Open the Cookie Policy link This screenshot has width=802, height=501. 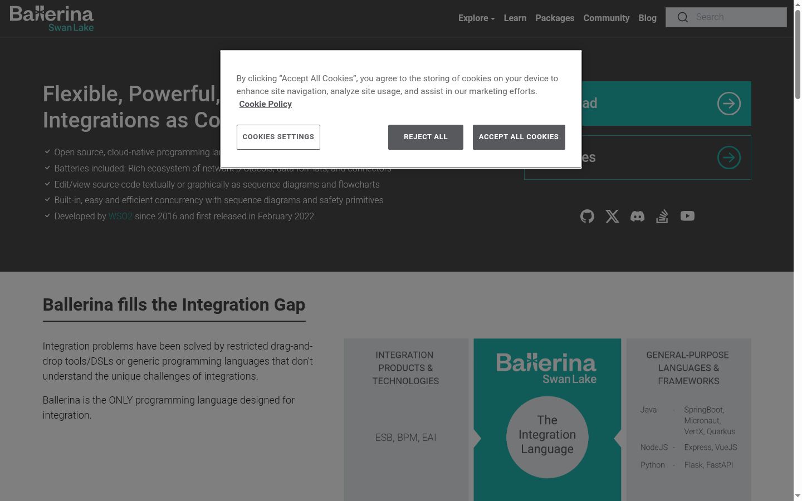[x=265, y=104]
